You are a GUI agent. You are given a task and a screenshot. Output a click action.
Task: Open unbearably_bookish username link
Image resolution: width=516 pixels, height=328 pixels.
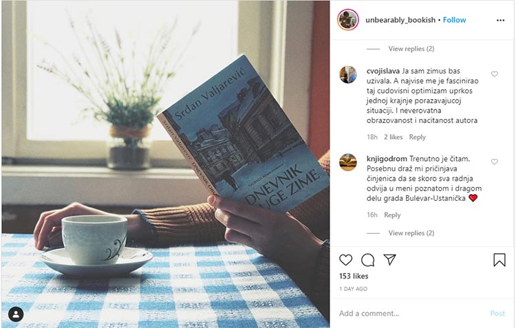[400, 20]
